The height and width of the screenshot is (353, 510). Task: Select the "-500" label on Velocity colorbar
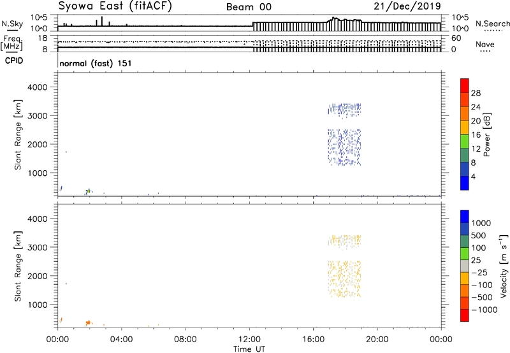(x=482, y=298)
